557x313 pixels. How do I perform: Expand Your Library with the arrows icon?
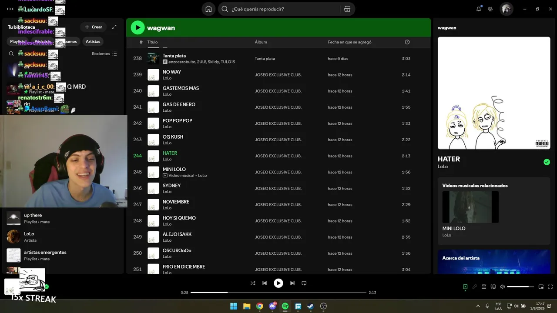click(114, 27)
